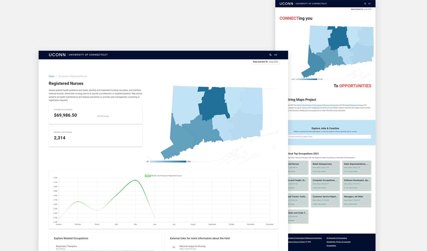The height and width of the screenshot is (251, 427).
Task: Click the 43 to 894 map color legend bar
Action: pyautogui.click(x=168, y=162)
